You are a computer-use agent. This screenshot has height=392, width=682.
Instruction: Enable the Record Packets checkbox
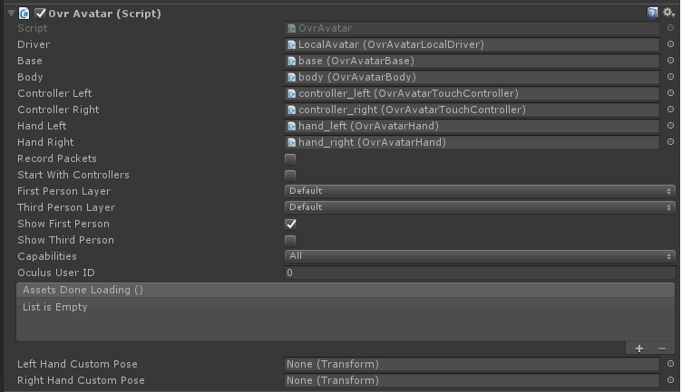[x=290, y=159]
